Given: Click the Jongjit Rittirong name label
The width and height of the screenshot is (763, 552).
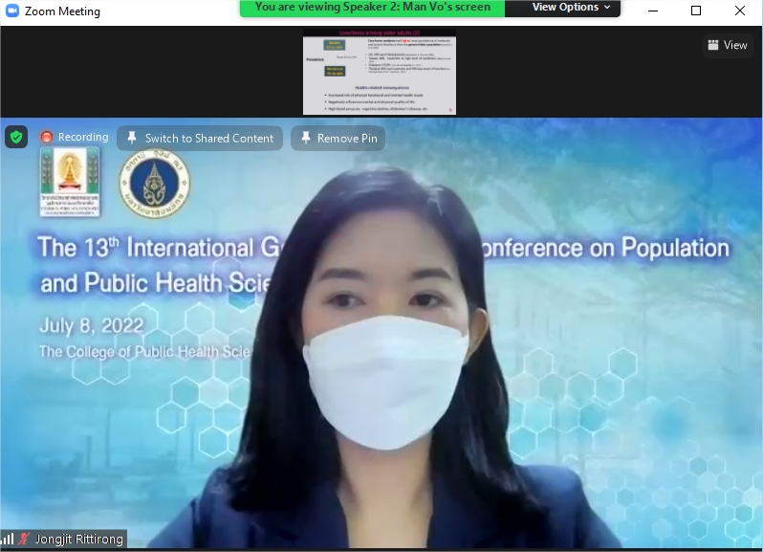Looking at the screenshot, I should [79, 540].
